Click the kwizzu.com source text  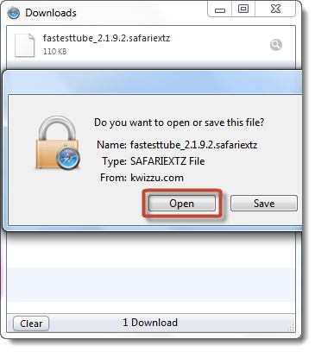[157, 178]
